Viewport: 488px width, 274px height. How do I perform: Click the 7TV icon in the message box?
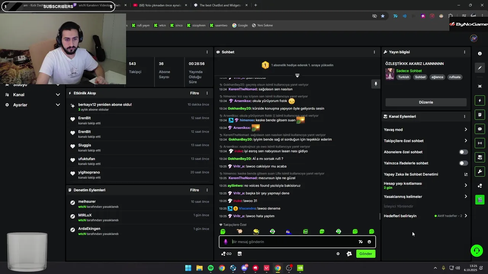point(360,242)
